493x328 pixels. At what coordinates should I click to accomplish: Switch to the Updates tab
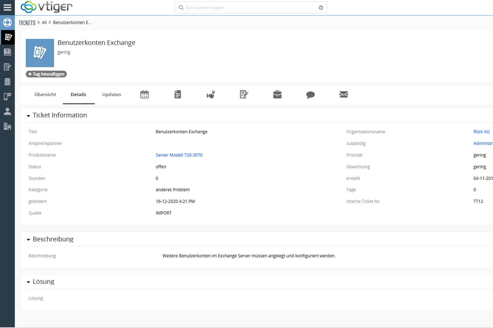pos(111,94)
